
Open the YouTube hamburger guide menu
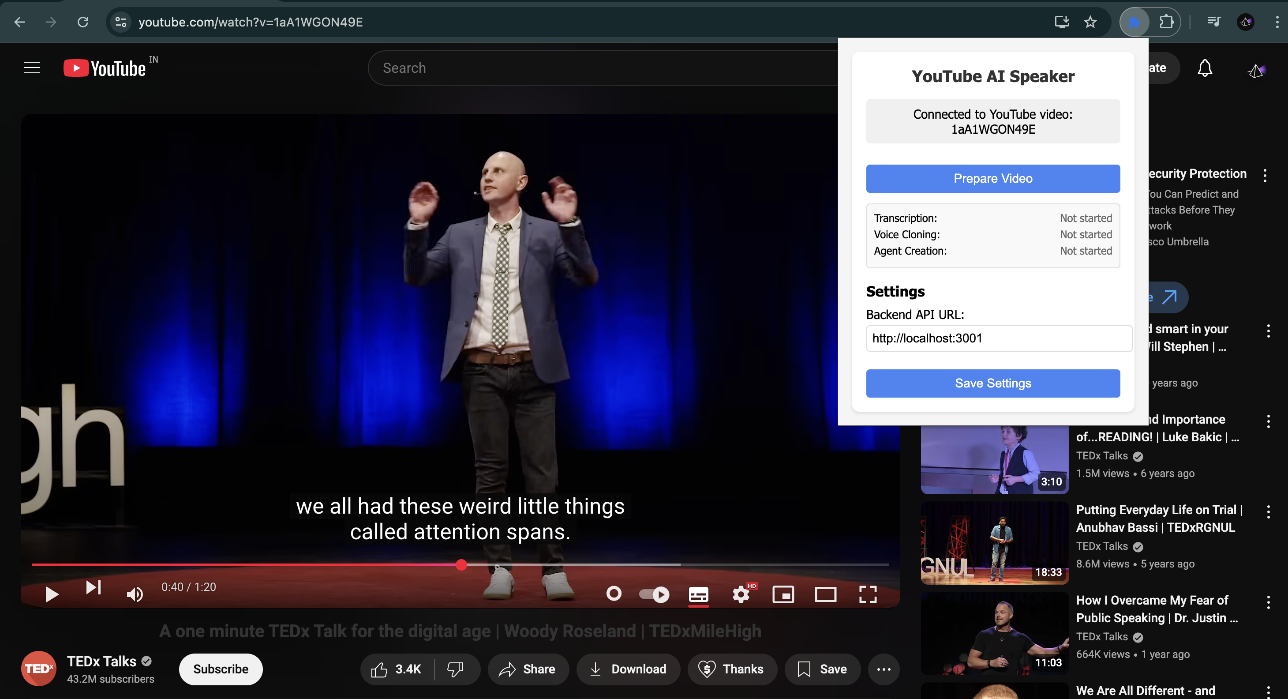pos(31,68)
